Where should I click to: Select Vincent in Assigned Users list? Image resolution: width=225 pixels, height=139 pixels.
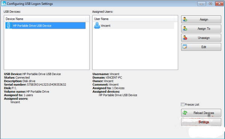pos(134,26)
